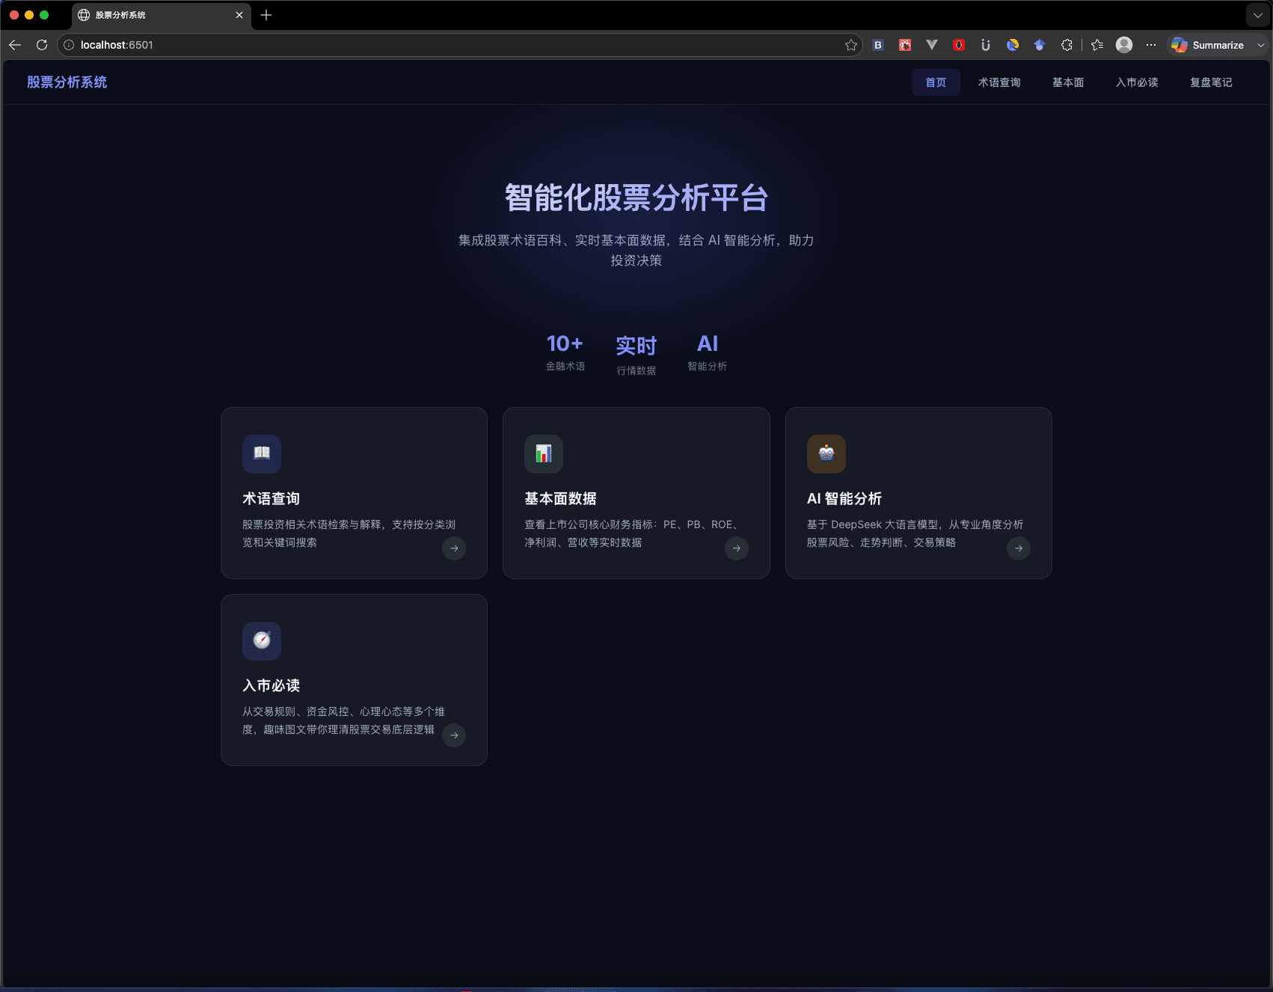Click the 入市必读 card description text
The height and width of the screenshot is (992, 1273).
[x=344, y=720]
